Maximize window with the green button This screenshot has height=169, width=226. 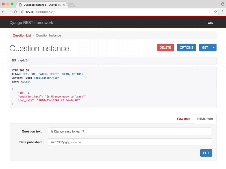point(12,4)
